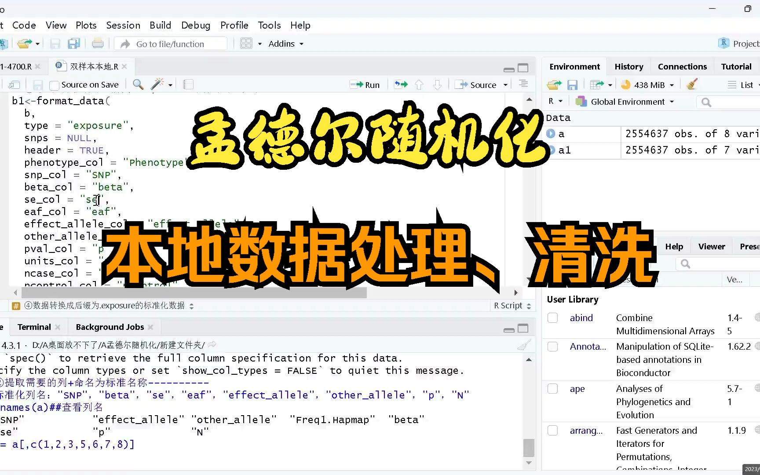Save the workspace using the disk icon
The image size is (760, 475).
click(x=573, y=84)
